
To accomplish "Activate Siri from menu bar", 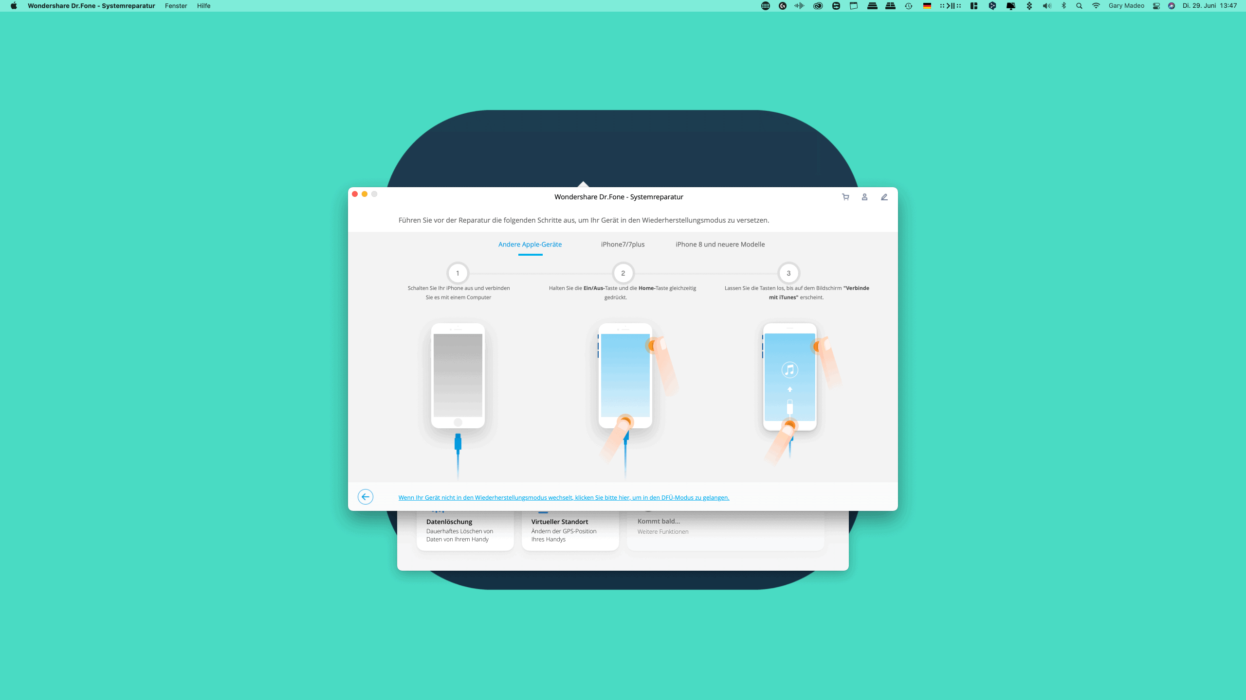I will (1172, 6).
